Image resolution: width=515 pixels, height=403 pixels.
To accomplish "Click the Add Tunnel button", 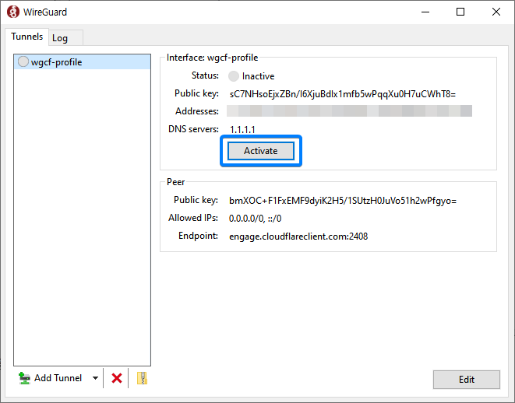I will [x=50, y=378].
